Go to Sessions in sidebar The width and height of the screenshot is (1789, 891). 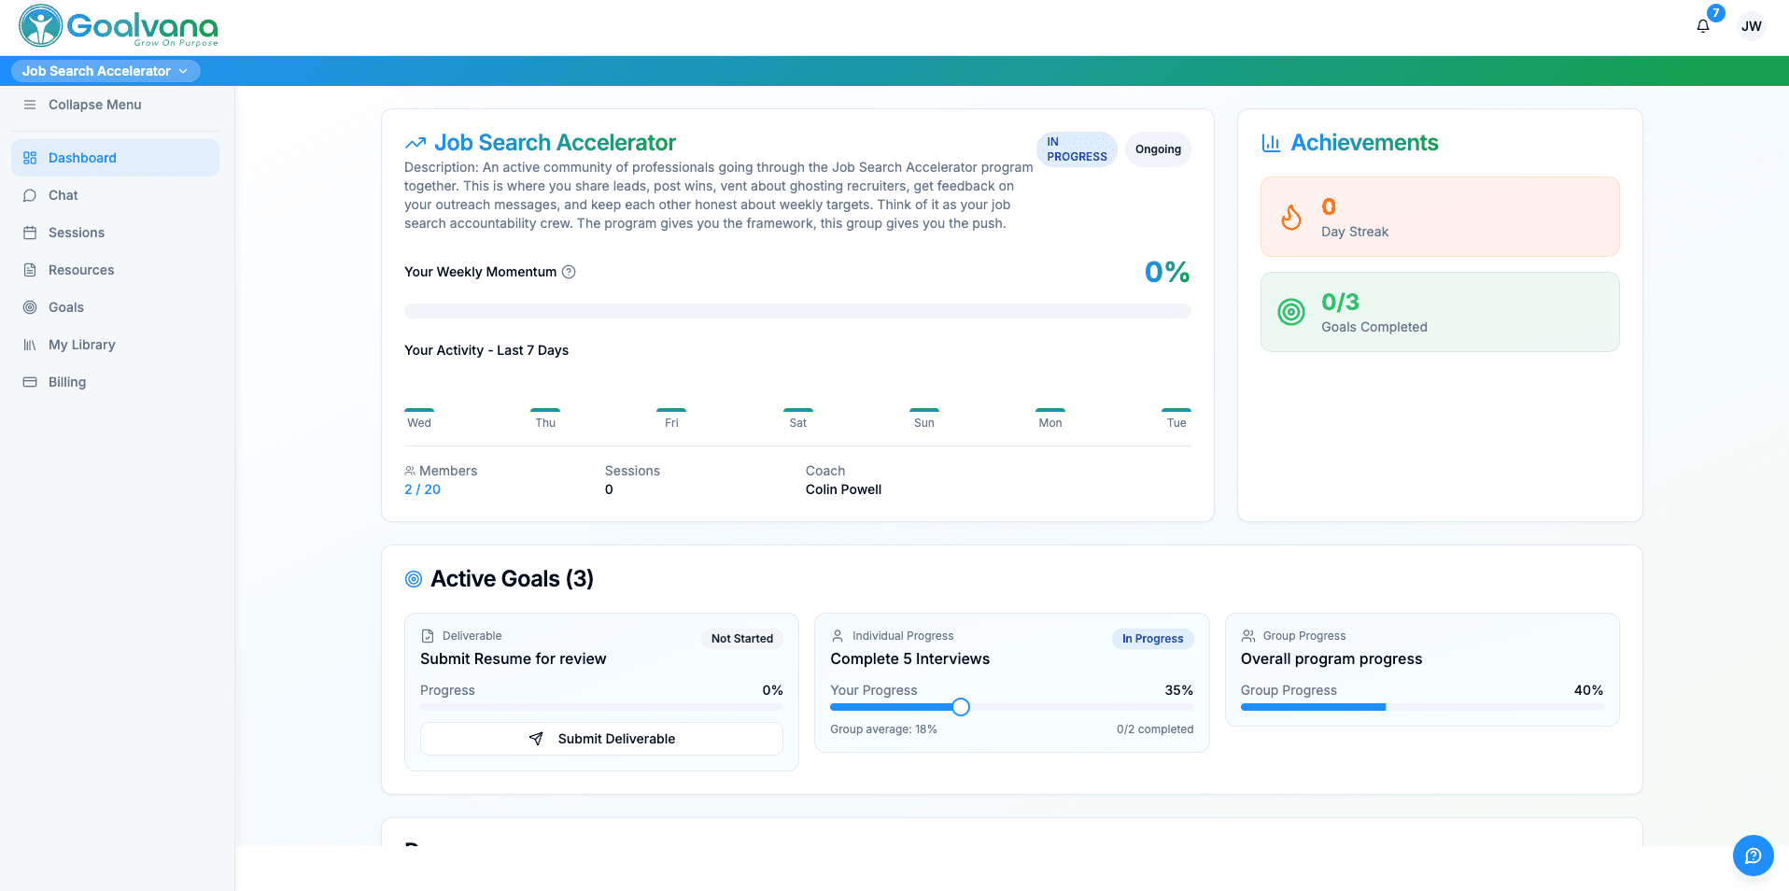[77, 233]
